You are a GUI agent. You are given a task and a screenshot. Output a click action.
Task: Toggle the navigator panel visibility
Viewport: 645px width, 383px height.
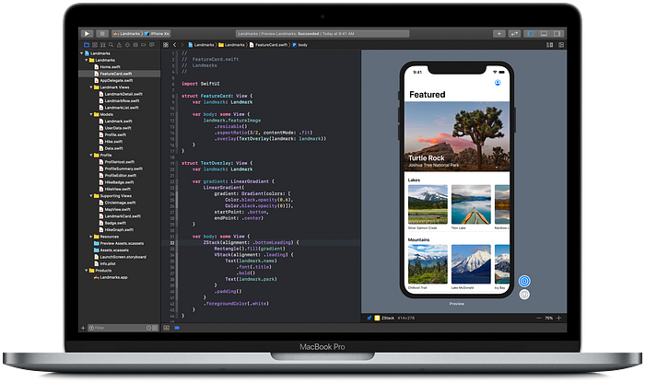click(x=531, y=34)
